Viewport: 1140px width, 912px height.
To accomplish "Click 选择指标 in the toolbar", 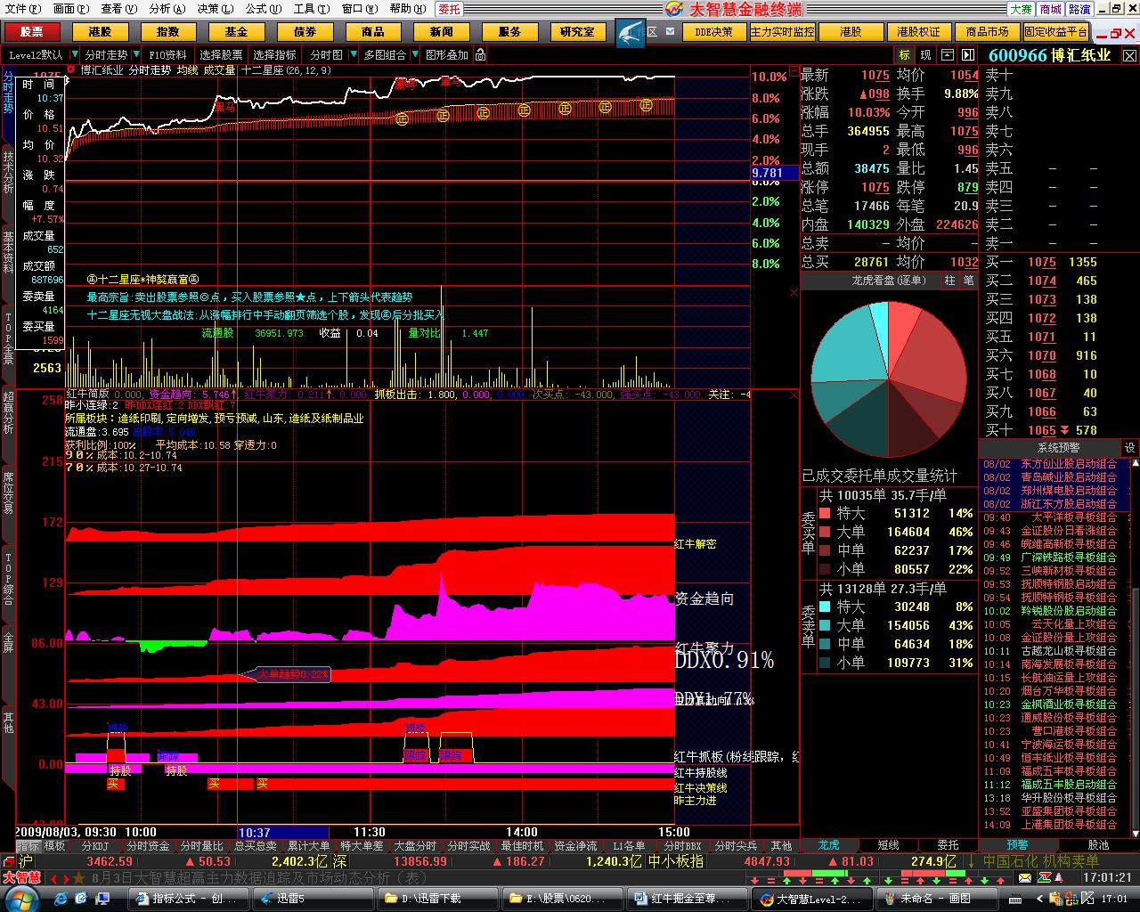I will tap(274, 55).
